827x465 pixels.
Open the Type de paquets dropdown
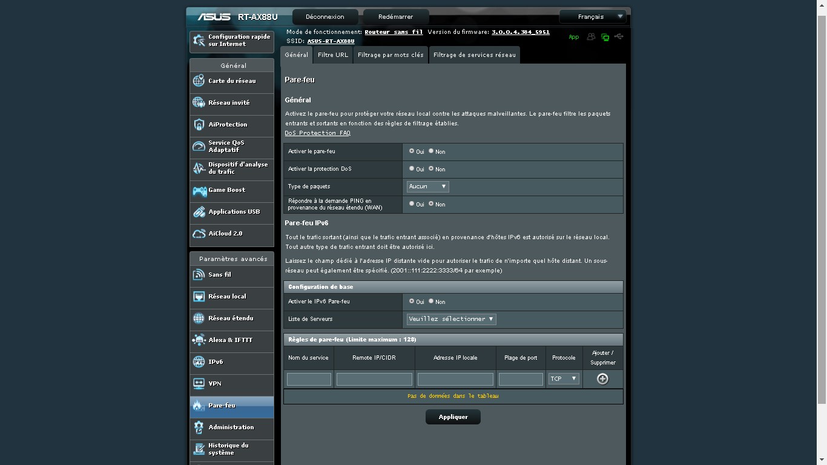tap(427, 186)
